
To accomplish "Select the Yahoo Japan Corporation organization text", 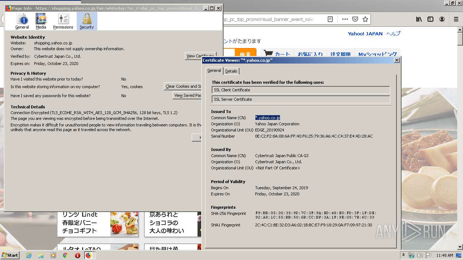I will tap(277, 124).
